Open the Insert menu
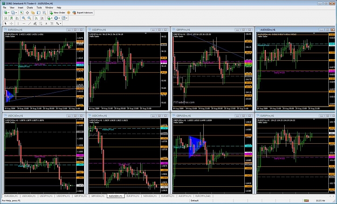 pyautogui.click(x=20, y=8)
